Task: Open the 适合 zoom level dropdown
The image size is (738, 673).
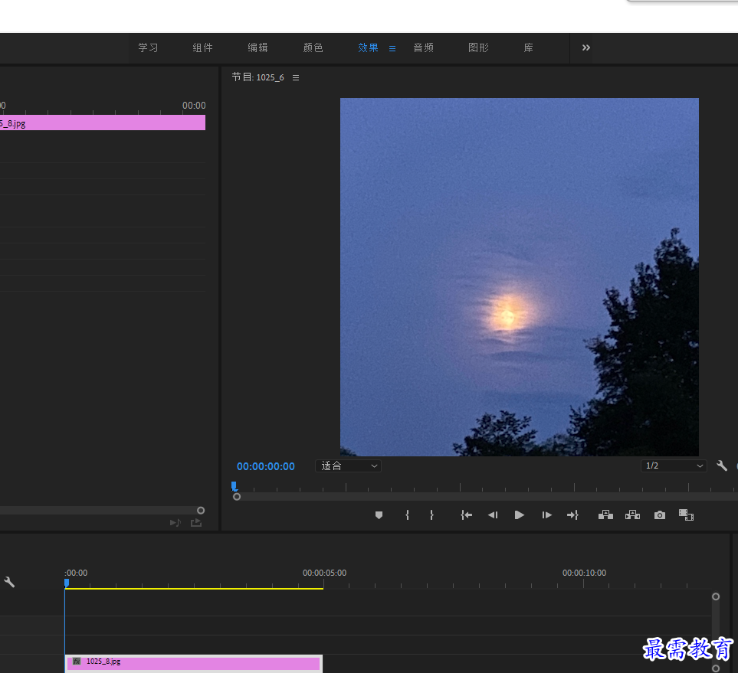Action: click(x=348, y=466)
